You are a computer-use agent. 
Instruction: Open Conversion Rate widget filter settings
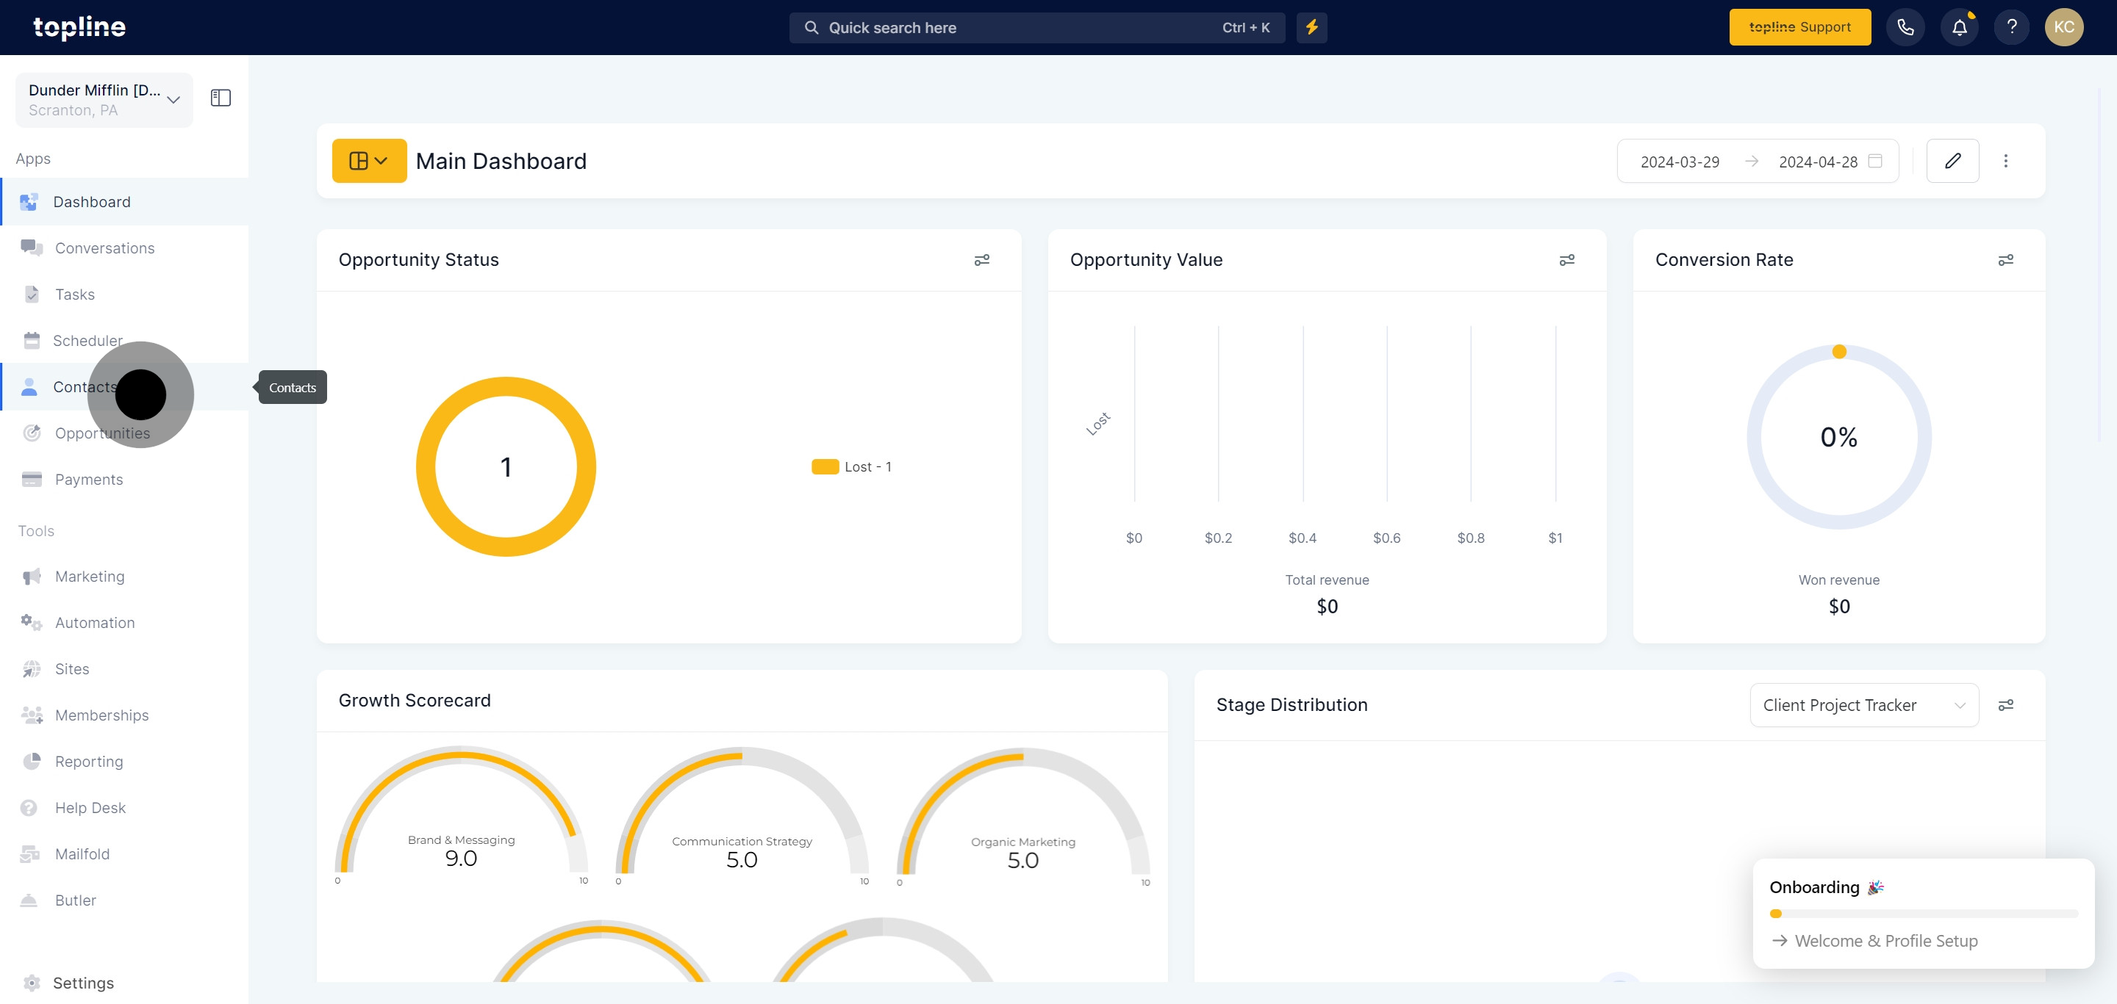[x=2005, y=260]
